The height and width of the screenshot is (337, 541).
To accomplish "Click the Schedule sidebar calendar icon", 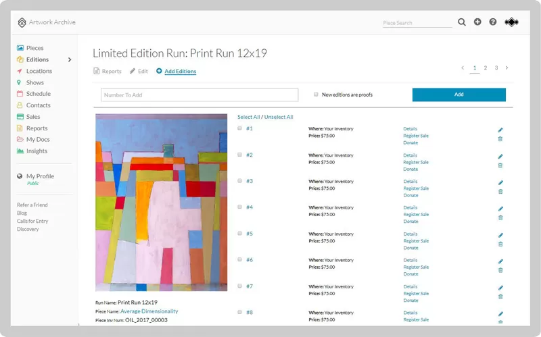I will [20, 94].
